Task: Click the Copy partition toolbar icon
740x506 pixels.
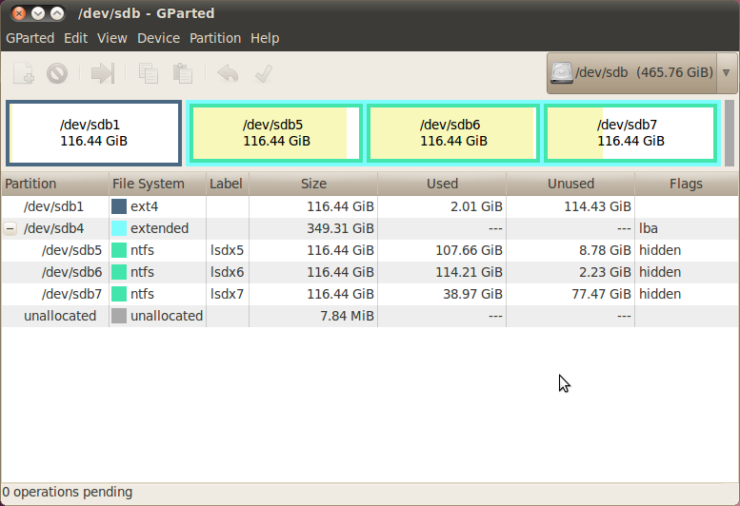Action: 149,73
